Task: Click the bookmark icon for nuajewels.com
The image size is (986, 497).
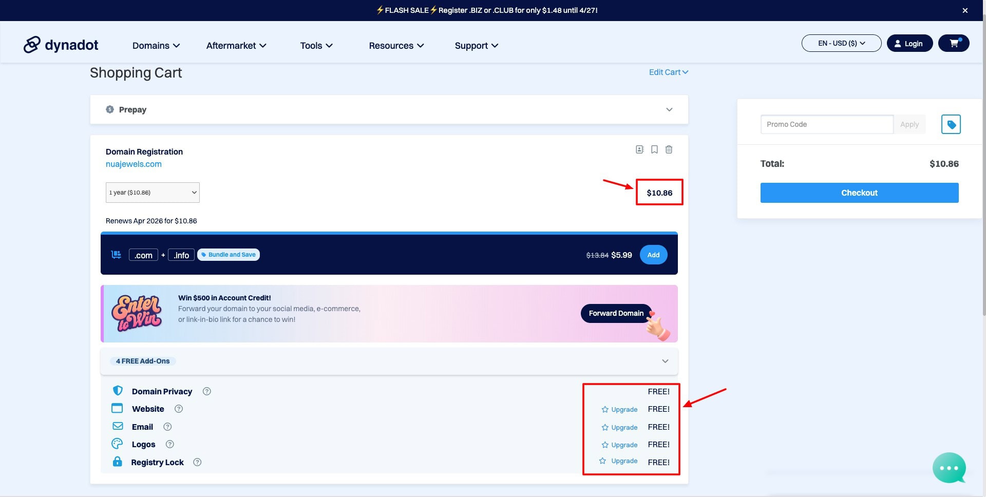Action: point(654,149)
